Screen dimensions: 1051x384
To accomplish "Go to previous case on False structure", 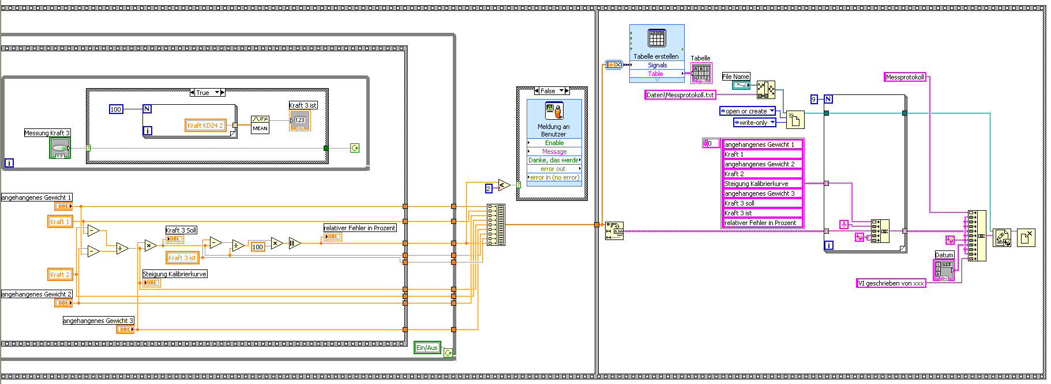I will pos(537,91).
